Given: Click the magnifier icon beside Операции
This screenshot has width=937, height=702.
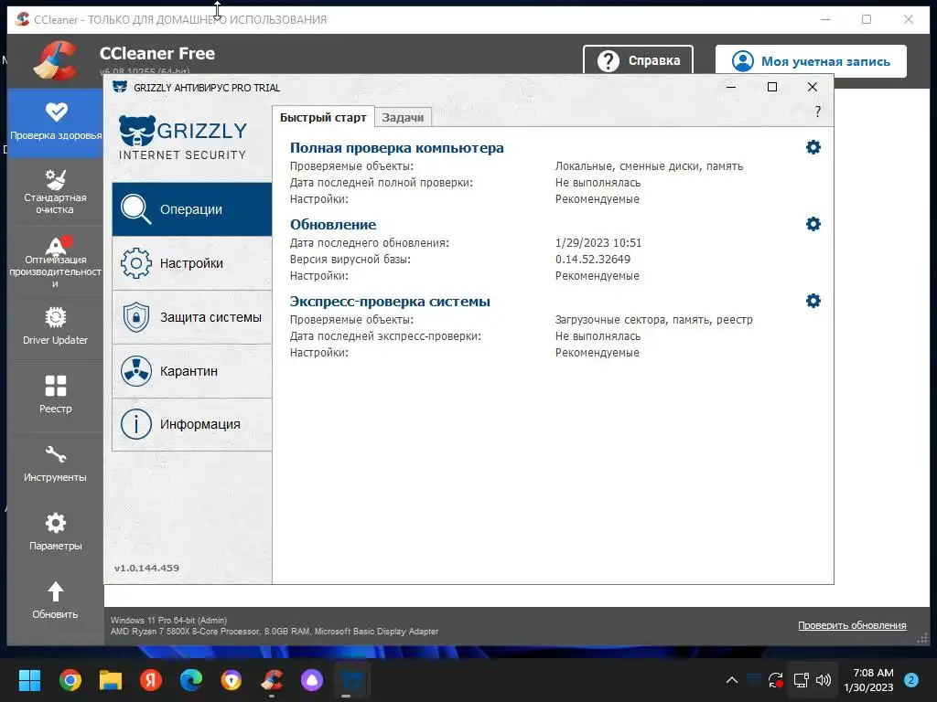Looking at the screenshot, I should click(136, 209).
